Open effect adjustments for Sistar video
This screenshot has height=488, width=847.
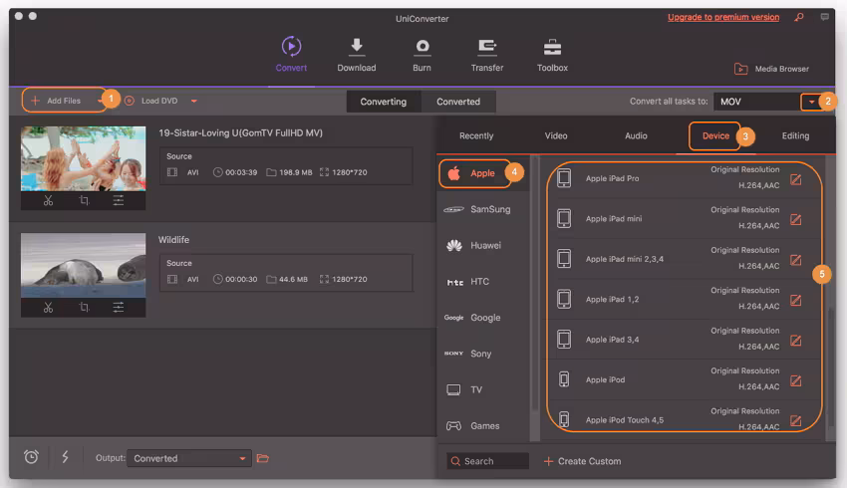point(119,200)
